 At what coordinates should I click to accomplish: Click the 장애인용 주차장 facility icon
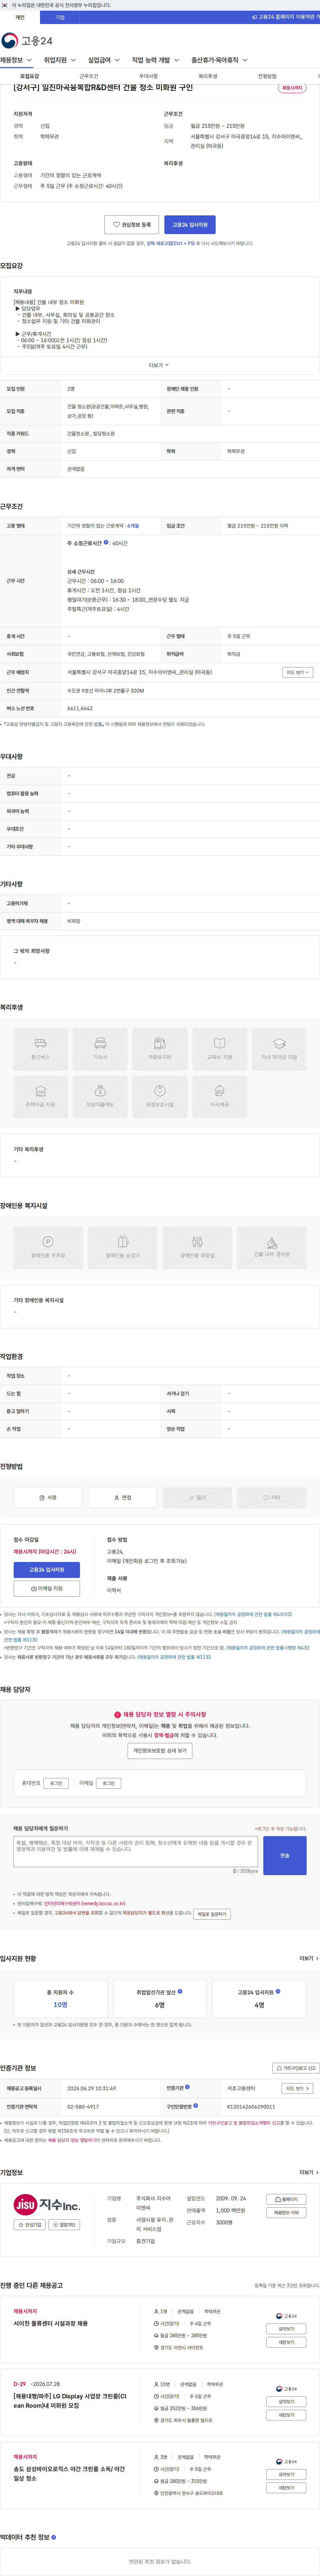click(x=48, y=1248)
